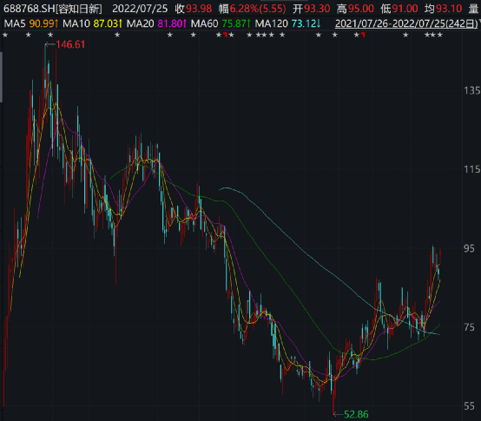This screenshot has height=421, width=481.
Task: Click the average price 均93.10
Action: pyautogui.click(x=444, y=9)
